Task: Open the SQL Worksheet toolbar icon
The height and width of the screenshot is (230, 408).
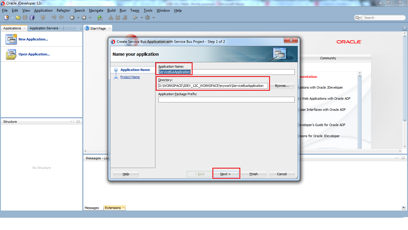Action: tap(100, 18)
